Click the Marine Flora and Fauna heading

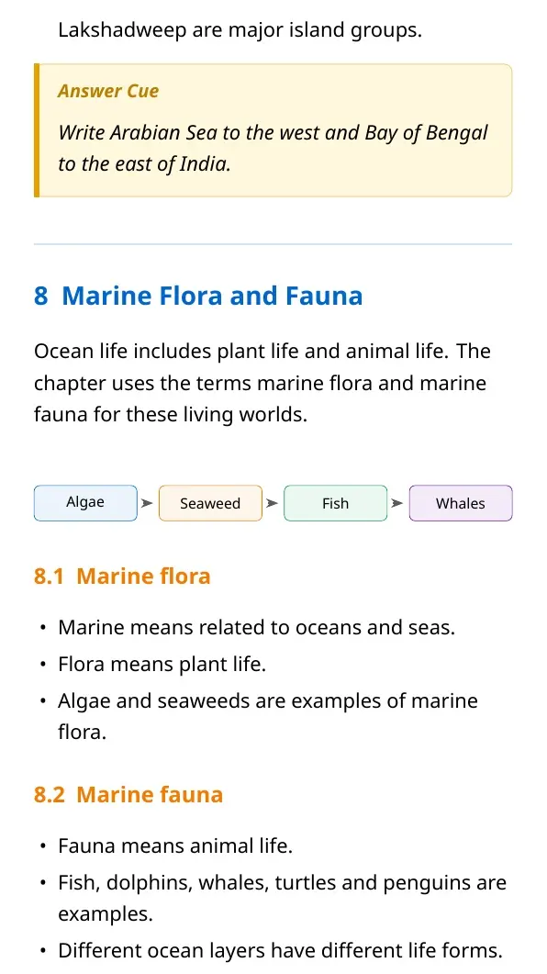tap(212, 296)
